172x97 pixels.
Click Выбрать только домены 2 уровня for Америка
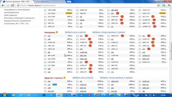pyautogui.click(x=109, y=32)
